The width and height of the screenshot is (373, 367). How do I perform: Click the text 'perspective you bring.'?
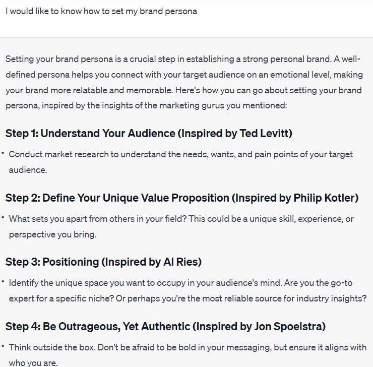(52, 234)
